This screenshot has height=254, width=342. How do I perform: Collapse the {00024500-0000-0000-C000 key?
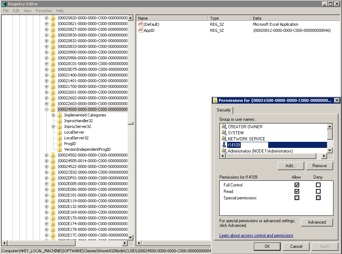pyautogui.click(x=47, y=109)
